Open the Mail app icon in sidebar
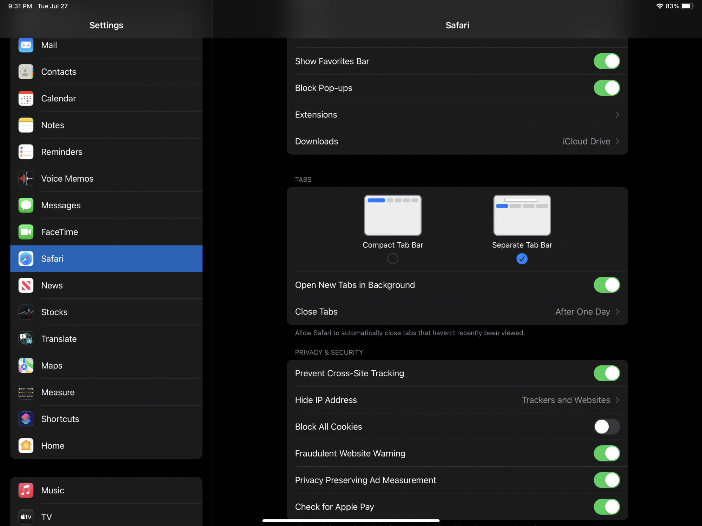 click(x=26, y=45)
